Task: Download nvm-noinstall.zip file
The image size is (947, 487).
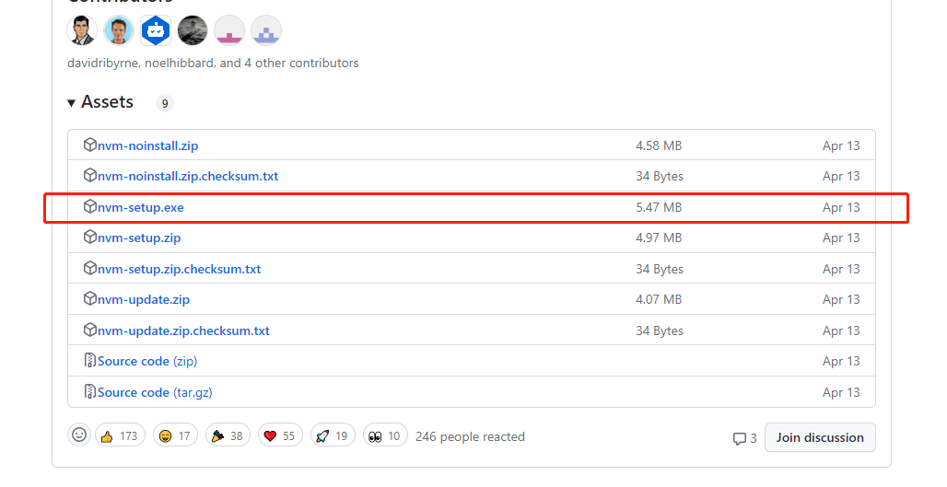Action: tap(147, 145)
